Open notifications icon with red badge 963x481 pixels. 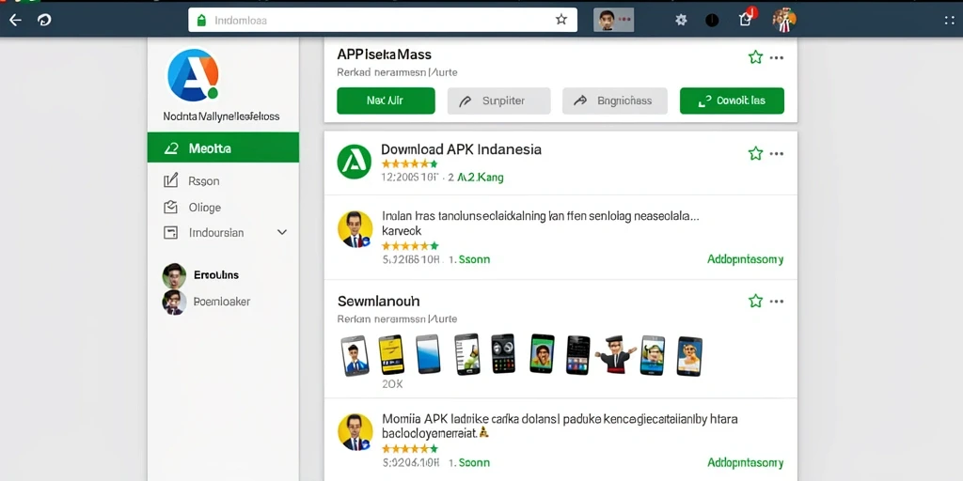746,19
